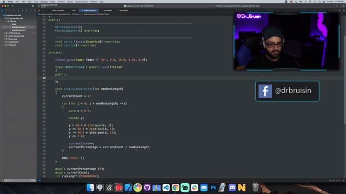The height and width of the screenshot is (194, 346).
Task: Add editor with the plus button top right
Action: coord(337,6)
